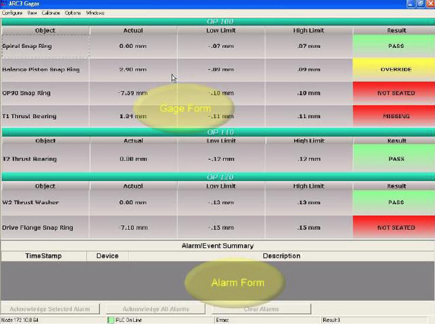This screenshot has height=324, width=435.
Task: Click the PASS result for T2 Thrust Bearing
Action: [x=393, y=159]
